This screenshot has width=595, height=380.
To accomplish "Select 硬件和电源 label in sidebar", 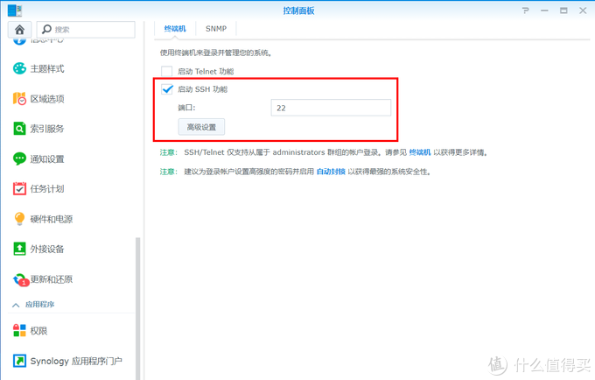I will pyautogui.click(x=52, y=219).
